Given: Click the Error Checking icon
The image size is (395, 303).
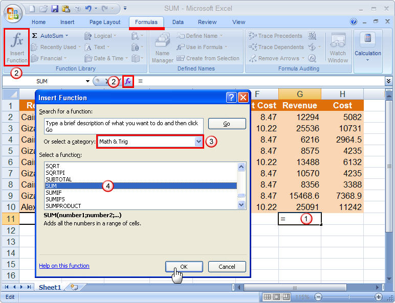Looking at the screenshot, I should click(x=312, y=47).
